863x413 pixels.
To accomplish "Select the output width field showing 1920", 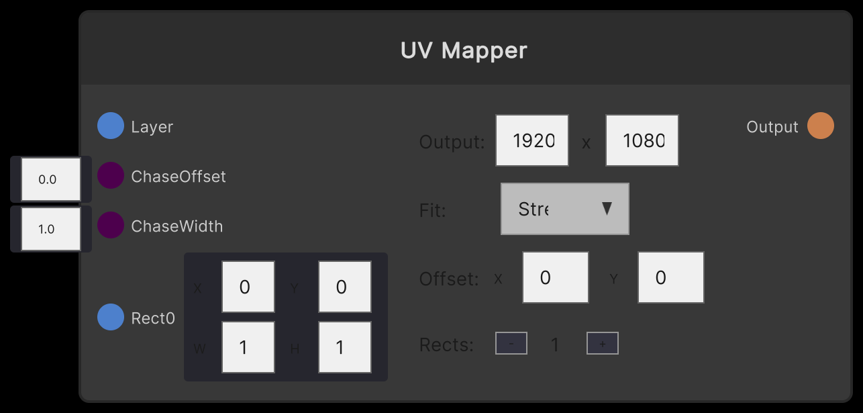I will [531, 140].
